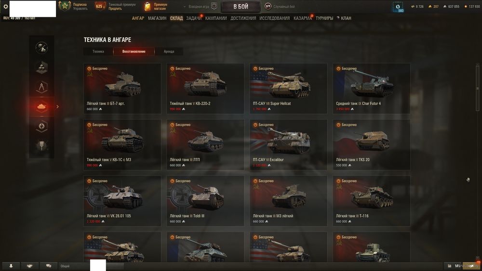This screenshot has height=271, width=482.
Task: Open the stacked crates storage section icon
Action: 41,67
